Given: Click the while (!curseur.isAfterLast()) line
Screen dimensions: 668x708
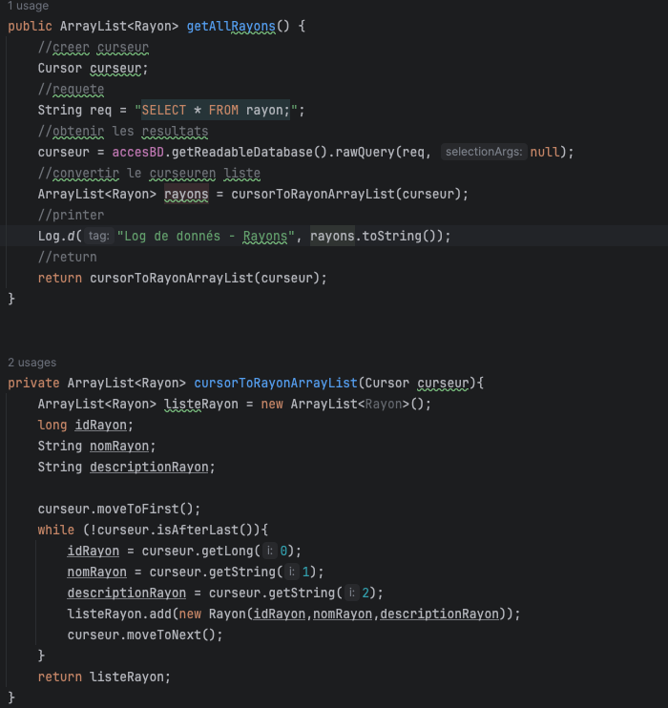Looking at the screenshot, I should 153,531.
